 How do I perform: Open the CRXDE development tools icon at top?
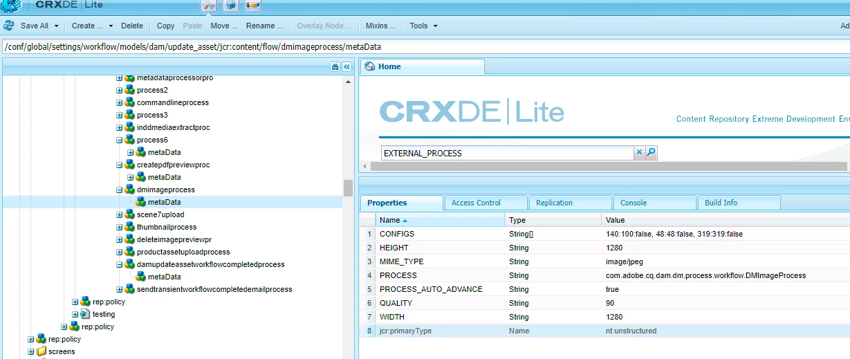click(x=210, y=6)
